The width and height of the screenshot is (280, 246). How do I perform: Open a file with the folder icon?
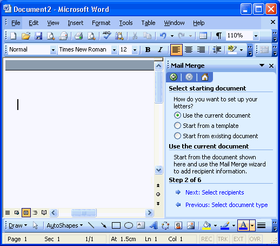point(26,36)
